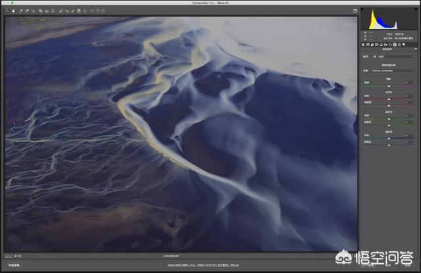The height and width of the screenshot is (273, 421).
Task: Open the Camera Landscape profile dropdown
Action: click(x=393, y=69)
